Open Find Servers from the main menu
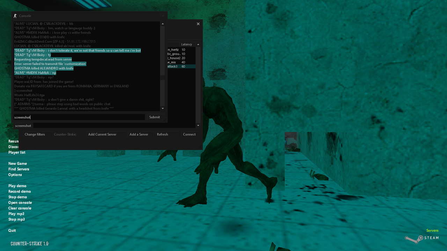The height and width of the screenshot is (251, 447). click(x=19, y=169)
